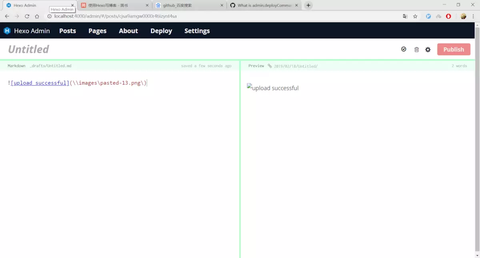
Task: Click the Markdown pane label
Action: (x=16, y=66)
